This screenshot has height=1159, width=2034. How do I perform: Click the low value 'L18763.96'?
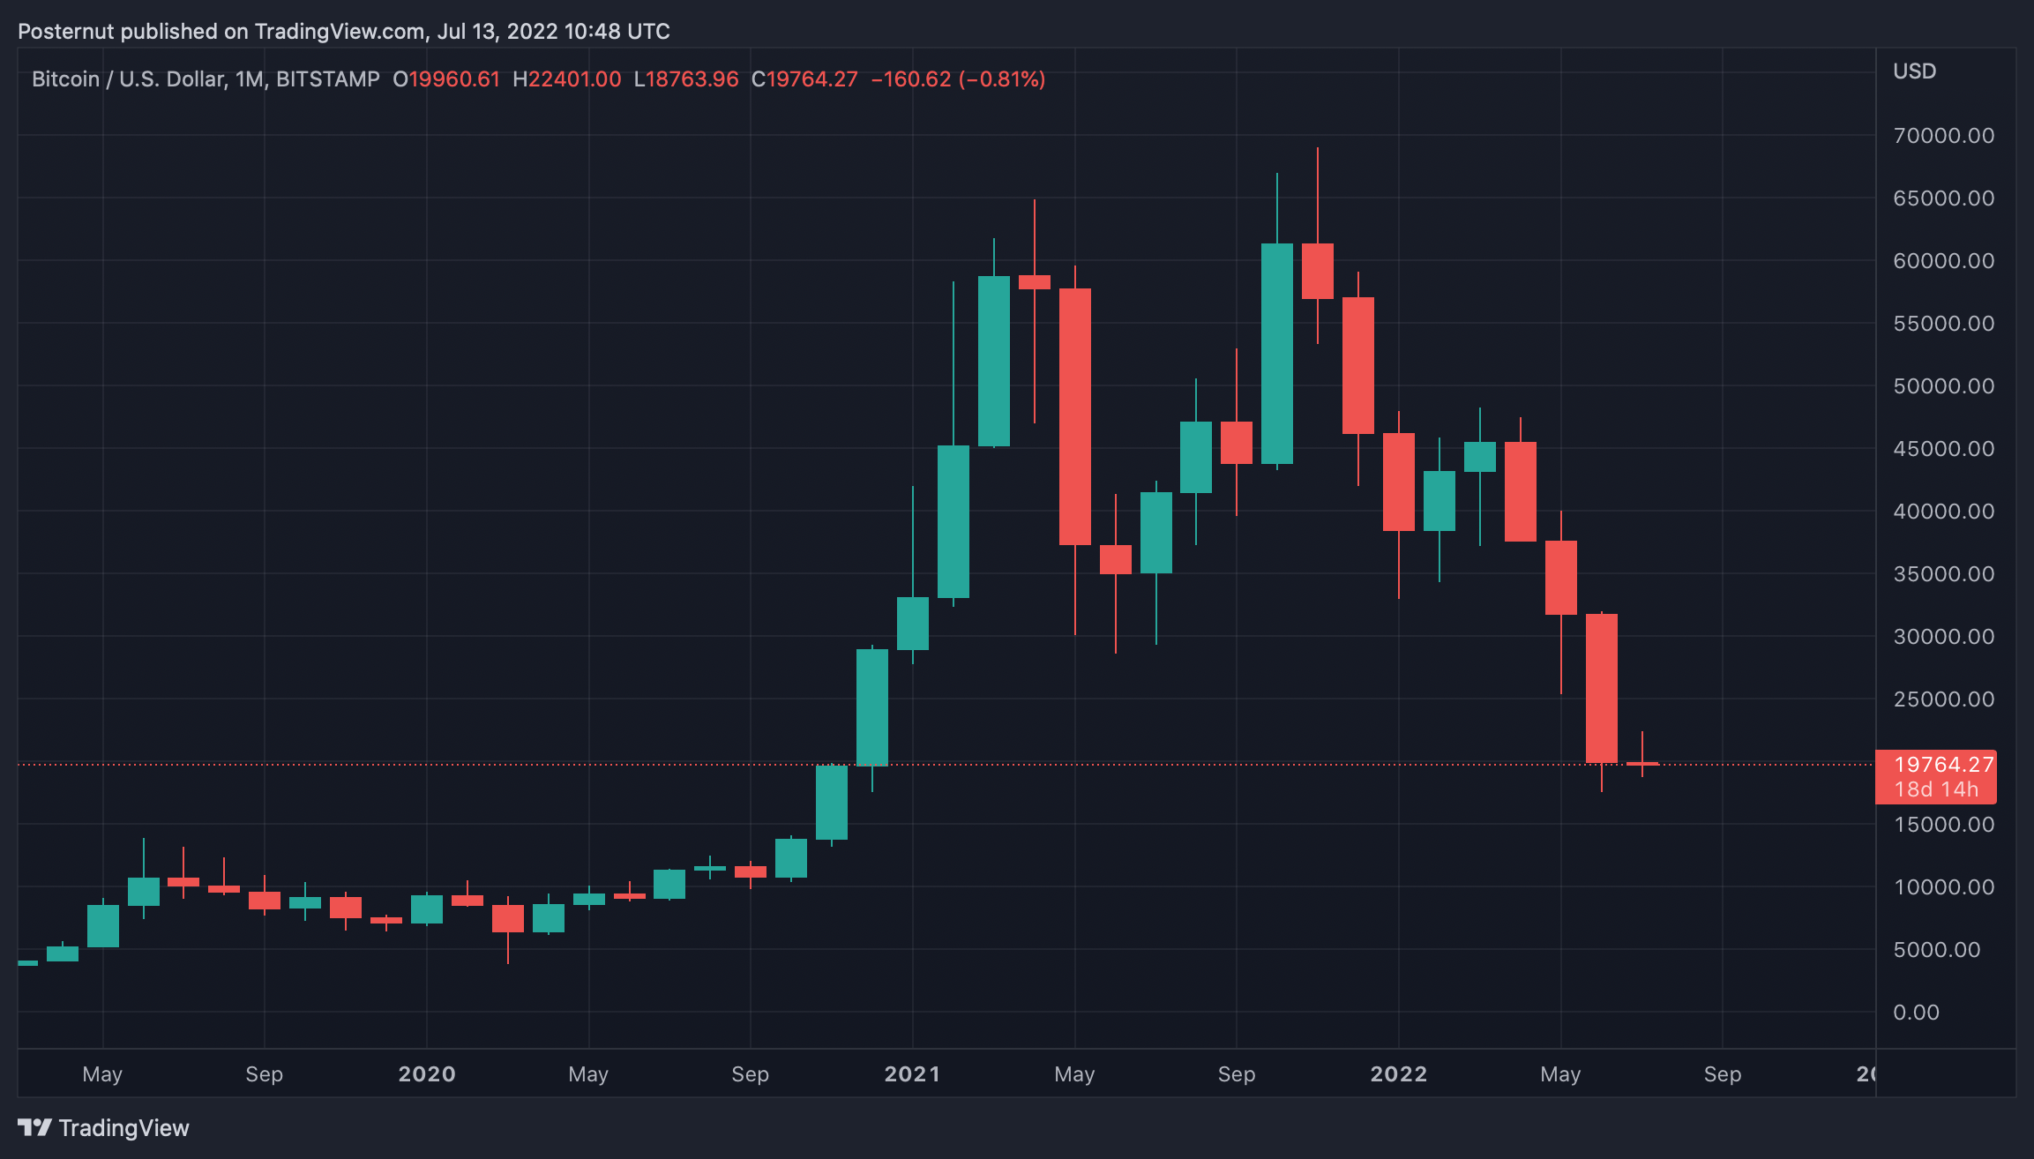686,79
